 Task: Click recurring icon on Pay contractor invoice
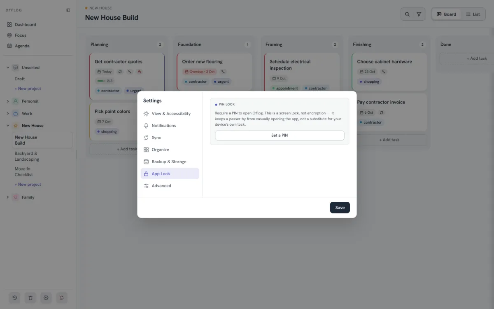click(382, 112)
